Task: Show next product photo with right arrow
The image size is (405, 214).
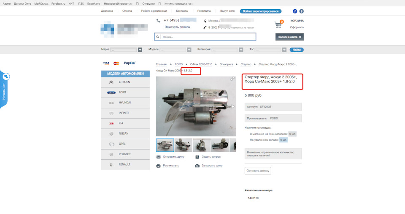Action: click(x=233, y=106)
